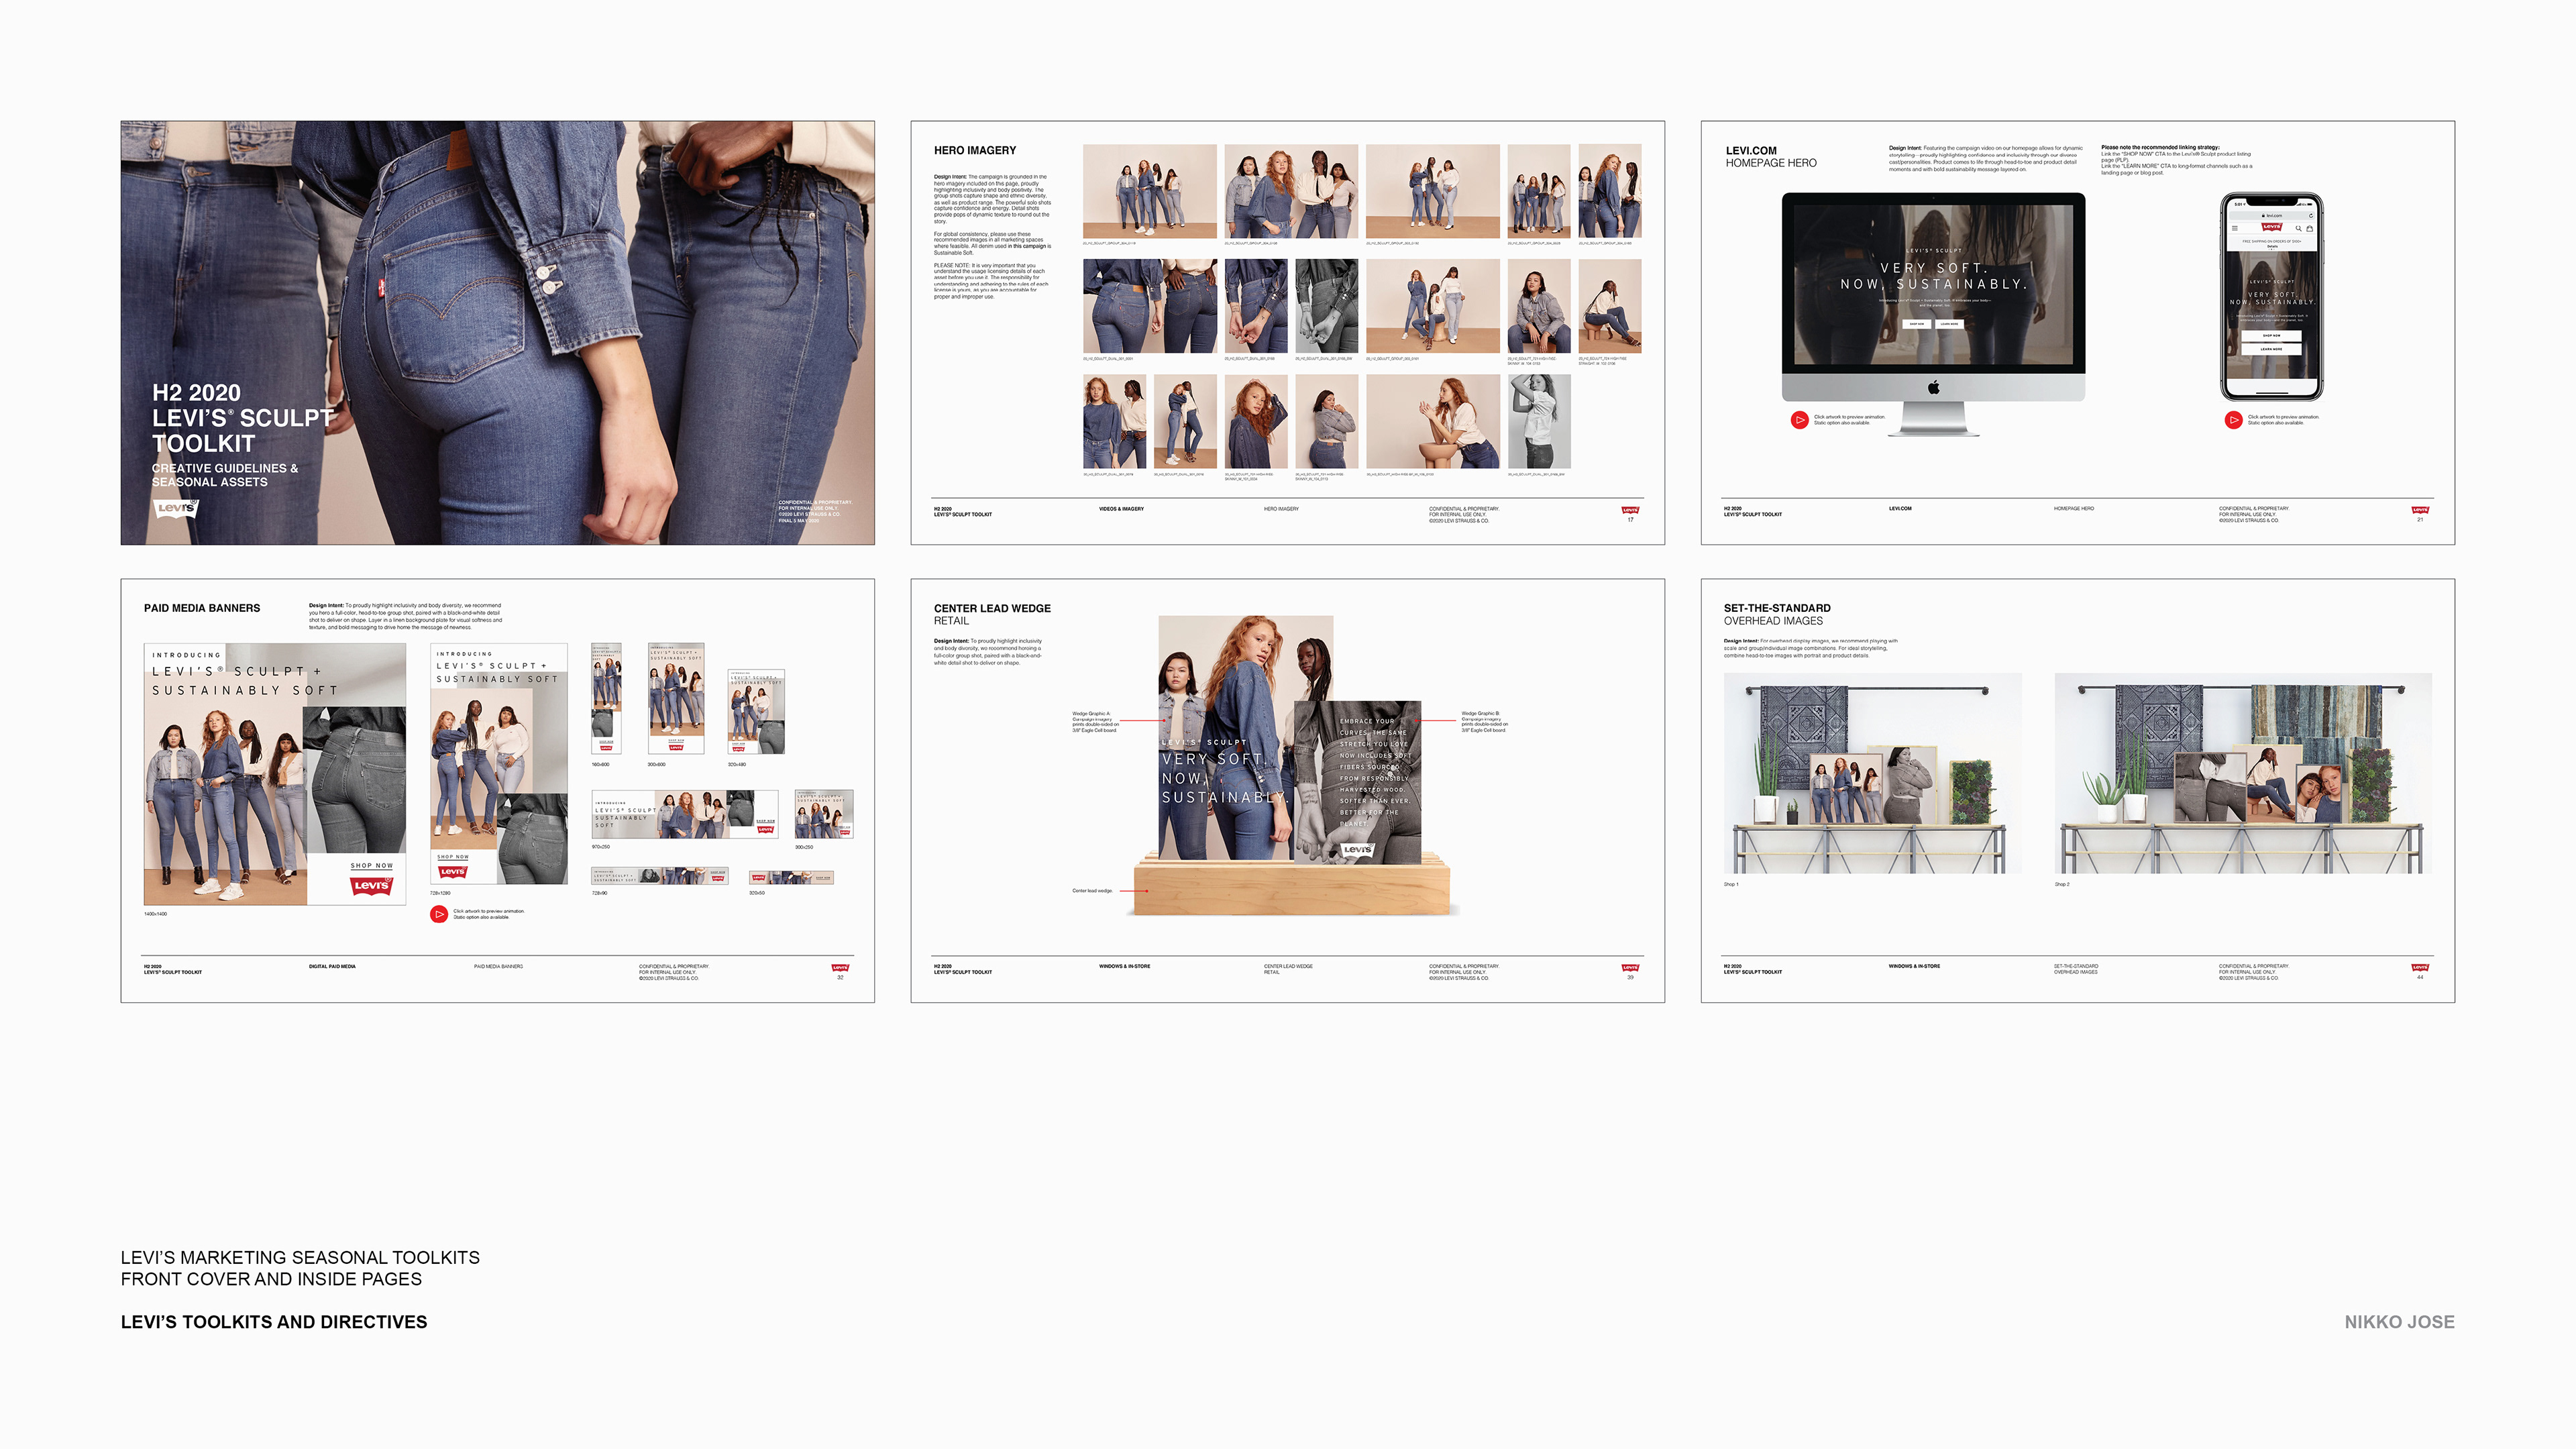The image size is (2576, 1449).
Task: Select the 970x250 horizontal banner artwork
Action: [x=684, y=814]
